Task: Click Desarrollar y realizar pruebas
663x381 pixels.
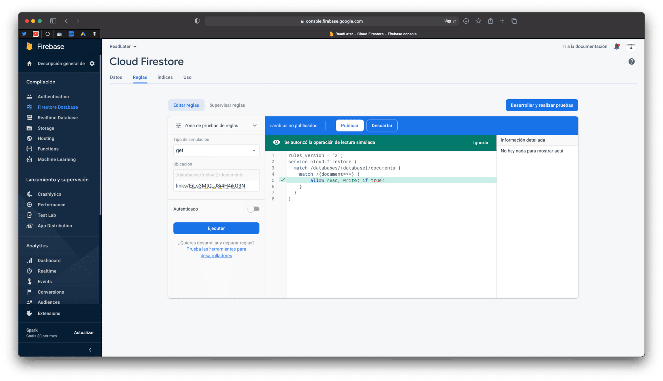Action: point(542,105)
